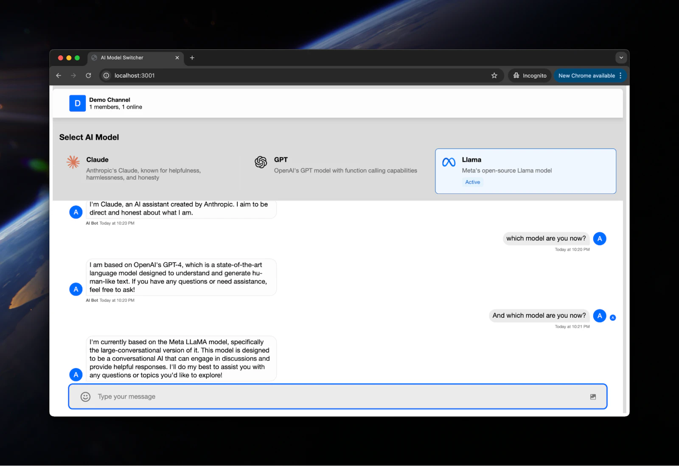Go forward with browser forward arrow

pos(73,75)
